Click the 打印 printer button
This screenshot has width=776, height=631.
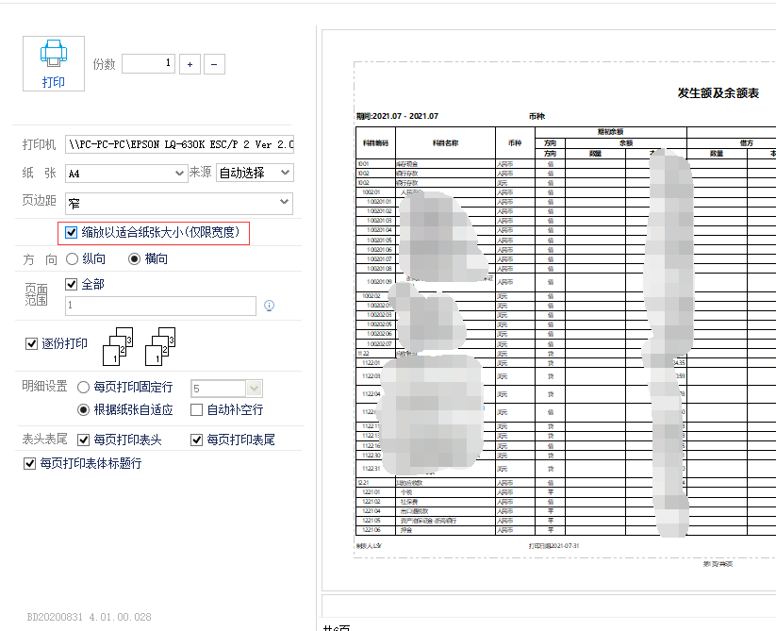54,63
